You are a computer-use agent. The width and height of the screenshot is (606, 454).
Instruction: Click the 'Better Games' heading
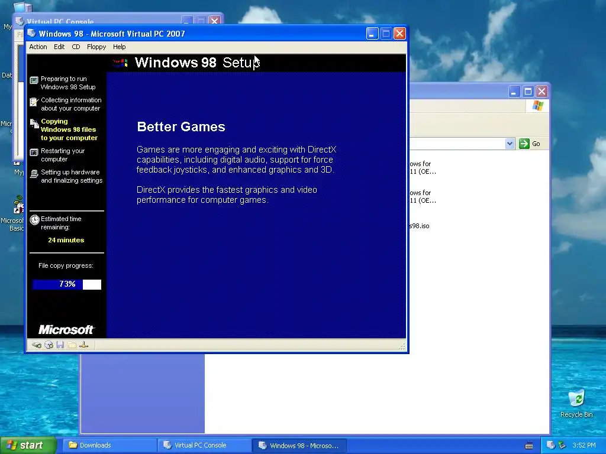(x=181, y=127)
